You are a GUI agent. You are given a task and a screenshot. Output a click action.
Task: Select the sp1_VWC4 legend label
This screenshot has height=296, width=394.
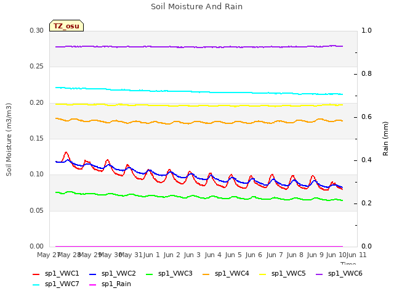pyautogui.click(x=232, y=274)
